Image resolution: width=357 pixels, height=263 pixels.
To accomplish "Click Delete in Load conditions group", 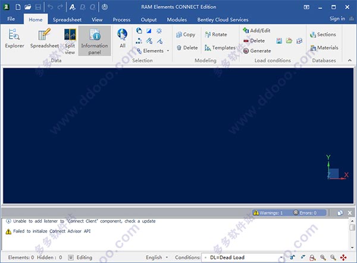I will click(254, 41).
